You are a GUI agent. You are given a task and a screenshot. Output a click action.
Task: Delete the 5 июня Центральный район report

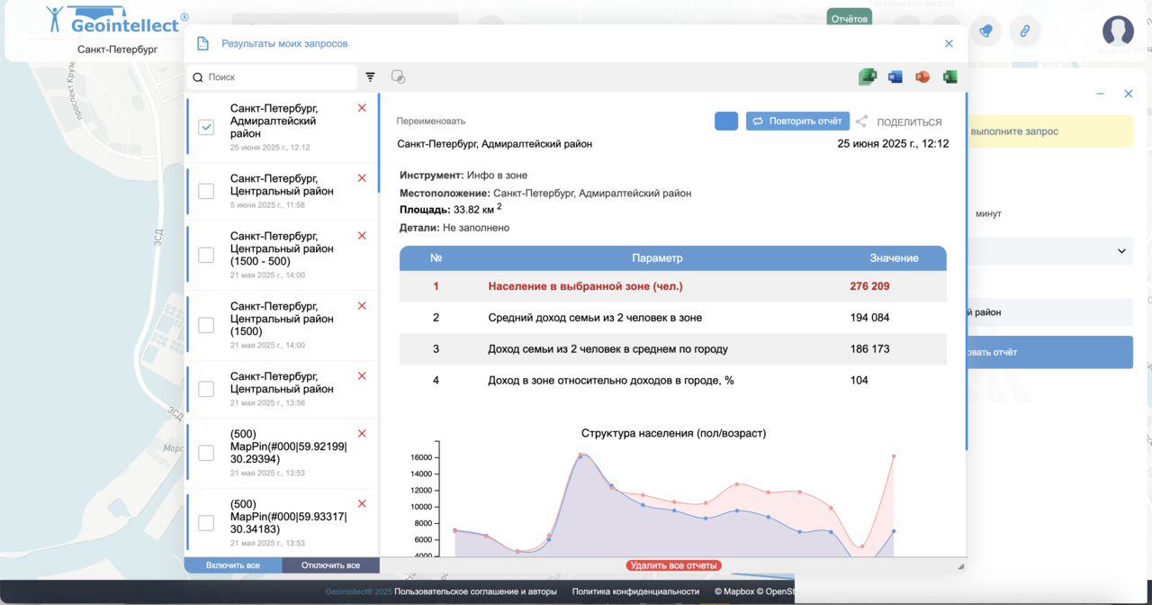(x=362, y=178)
